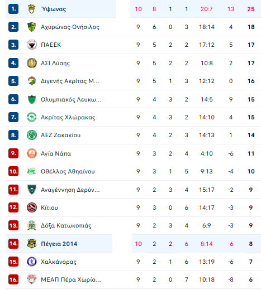Click the Κίτιου red-black crest
Viewport: 261px width, 290px height.
(x=32, y=207)
